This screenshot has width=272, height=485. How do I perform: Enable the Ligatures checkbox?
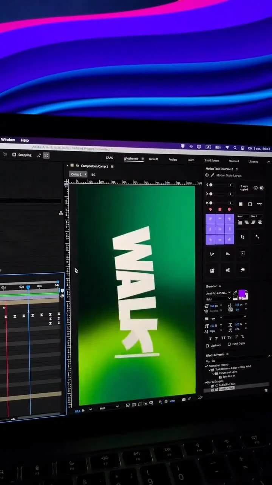207,346
